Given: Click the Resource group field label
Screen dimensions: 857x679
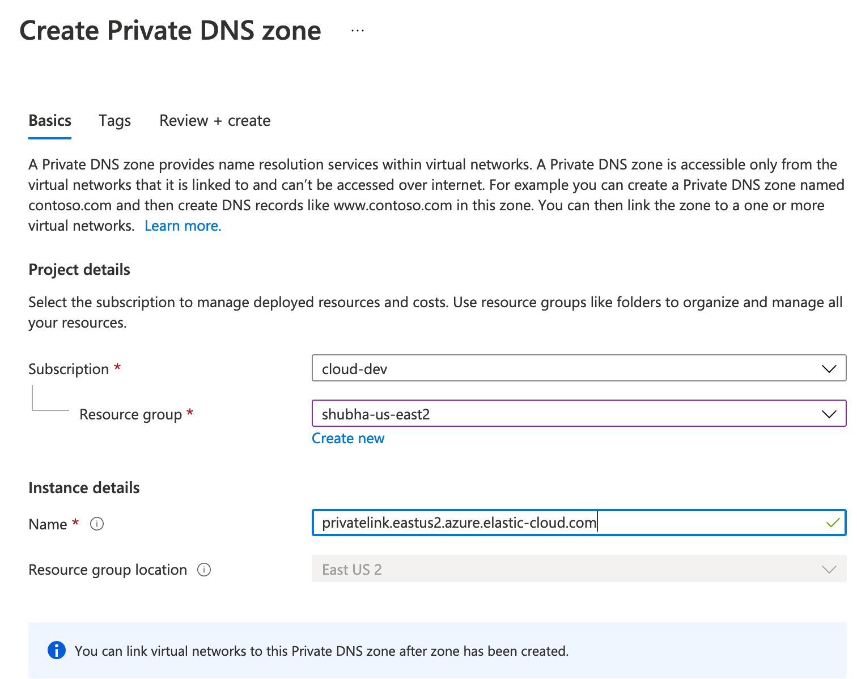Looking at the screenshot, I should [x=131, y=414].
